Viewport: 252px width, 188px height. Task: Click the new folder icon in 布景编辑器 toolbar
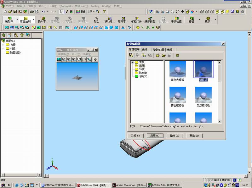(x=158, y=55)
